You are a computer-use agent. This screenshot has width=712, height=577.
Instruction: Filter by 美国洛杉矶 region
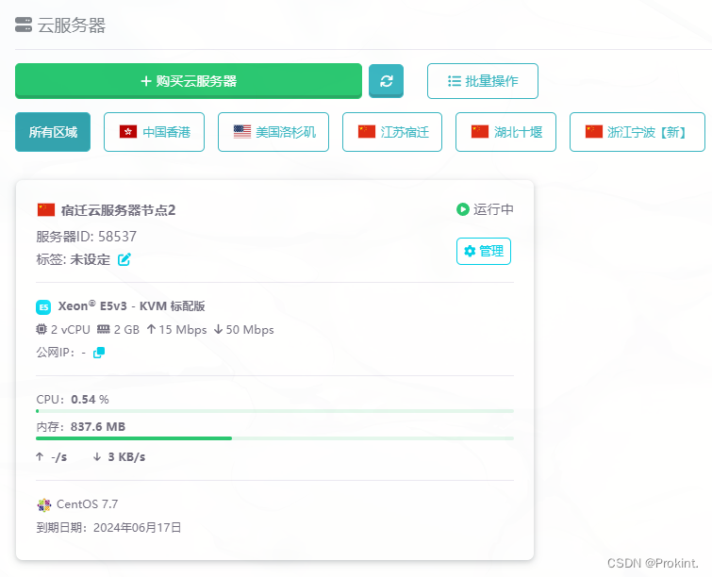pos(273,132)
